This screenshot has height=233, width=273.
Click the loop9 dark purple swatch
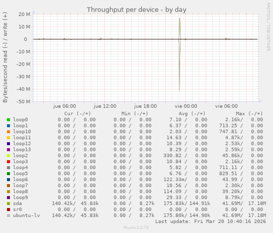tap(8, 198)
